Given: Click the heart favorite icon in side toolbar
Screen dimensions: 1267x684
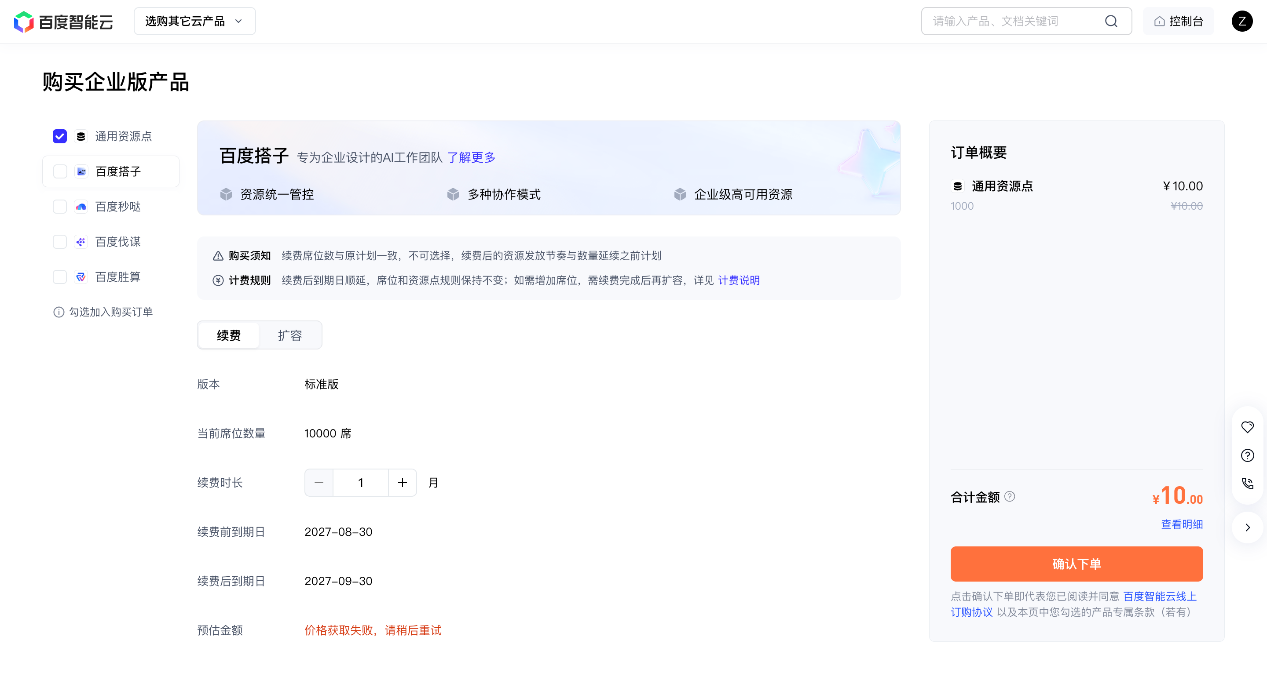Looking at the screenshot, I should pyautogui.click(x=1247, y=427).
